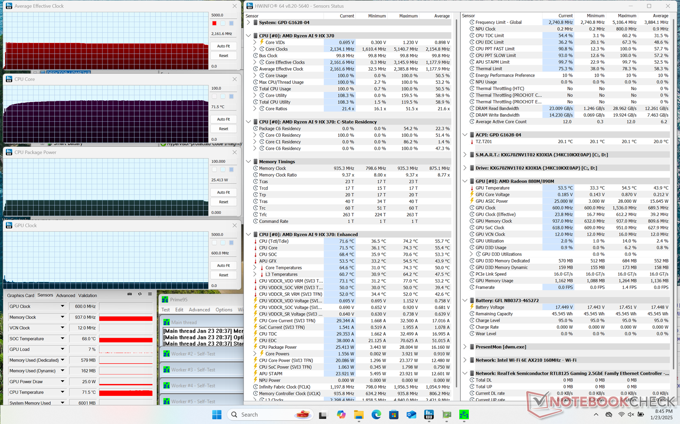Click Reset in the CPU Package Power graph
Image resolution: width=680 pixels, height=424 pixels.
(x=224, y=202)
